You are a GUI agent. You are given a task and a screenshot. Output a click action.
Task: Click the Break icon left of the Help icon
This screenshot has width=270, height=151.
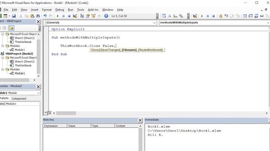pyautogui.click(x=63, y=16)
